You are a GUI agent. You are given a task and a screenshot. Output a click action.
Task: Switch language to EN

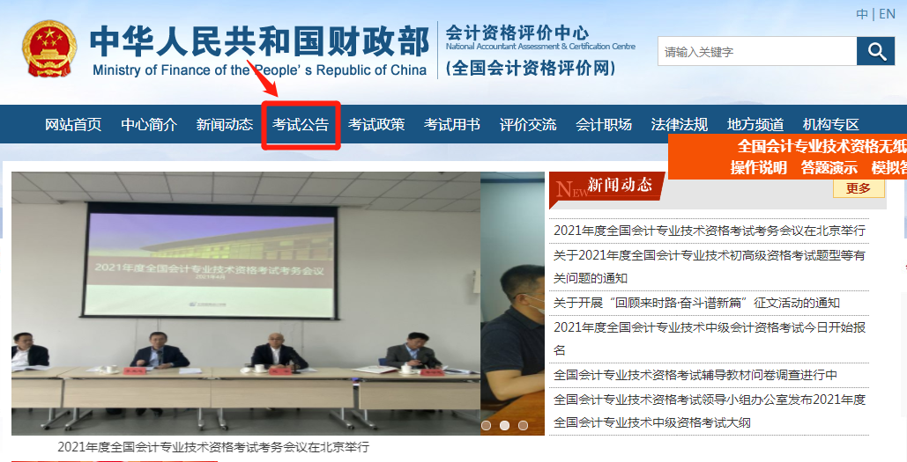888,14
